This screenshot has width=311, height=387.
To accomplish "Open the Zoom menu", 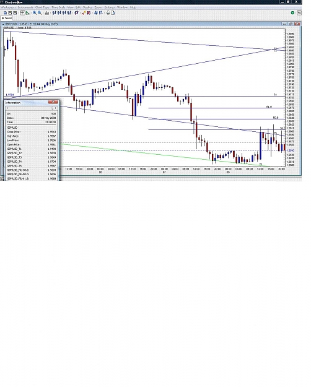I will coord(99,7).
